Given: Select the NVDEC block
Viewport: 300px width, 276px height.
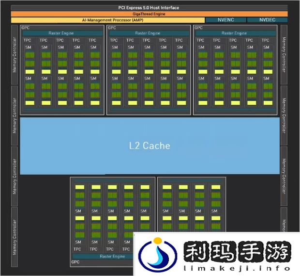Looking at the screenshot, I should [x=267, y=20].
